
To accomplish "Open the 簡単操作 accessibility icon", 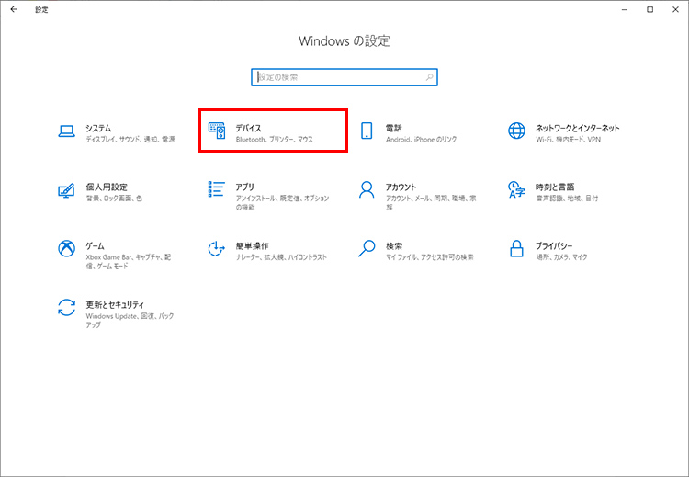I will [217, 249].
